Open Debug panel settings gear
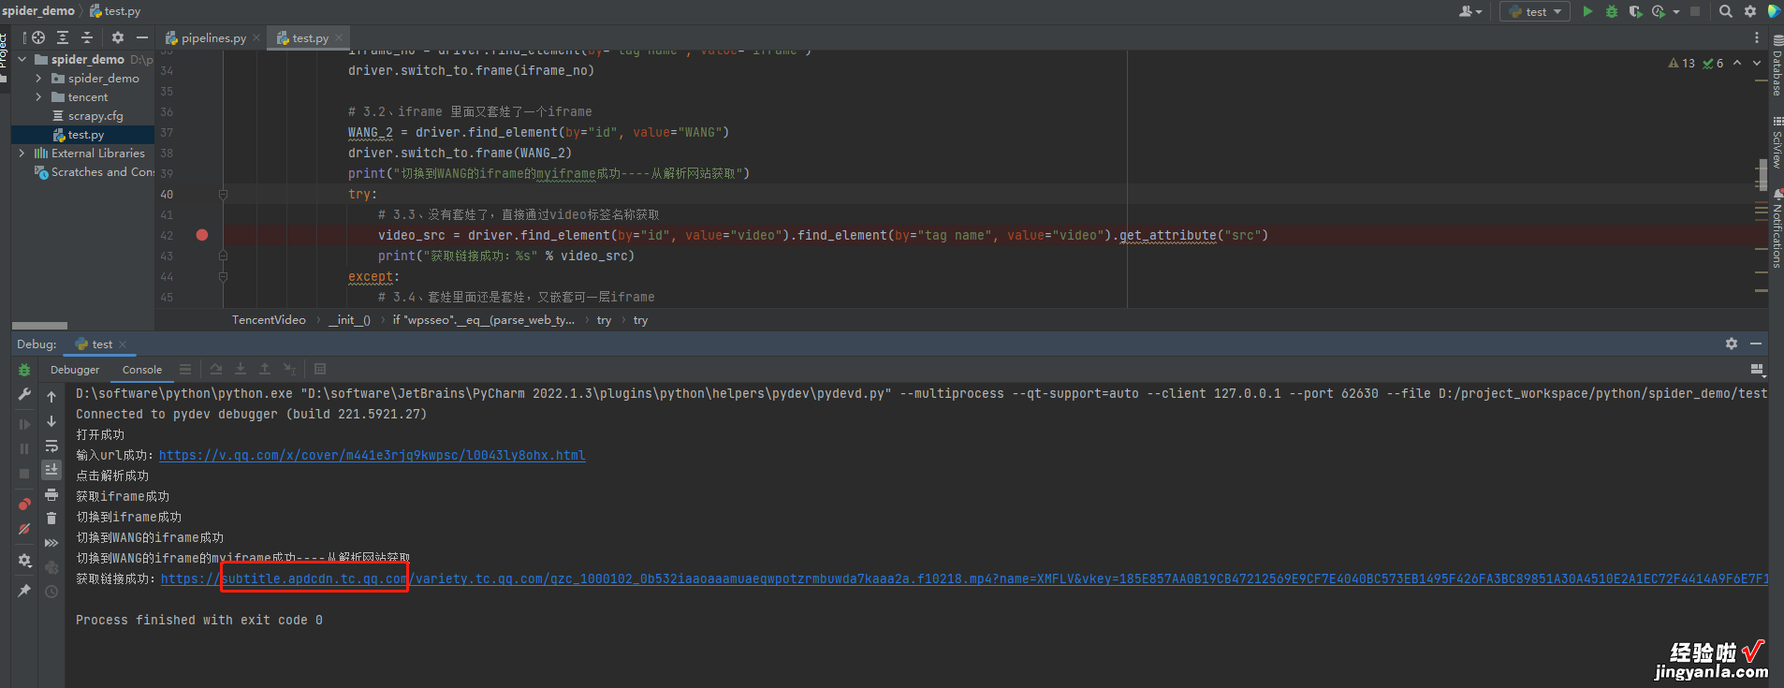Screen dimensions: 1784x688 click(x=1732, y=344)
